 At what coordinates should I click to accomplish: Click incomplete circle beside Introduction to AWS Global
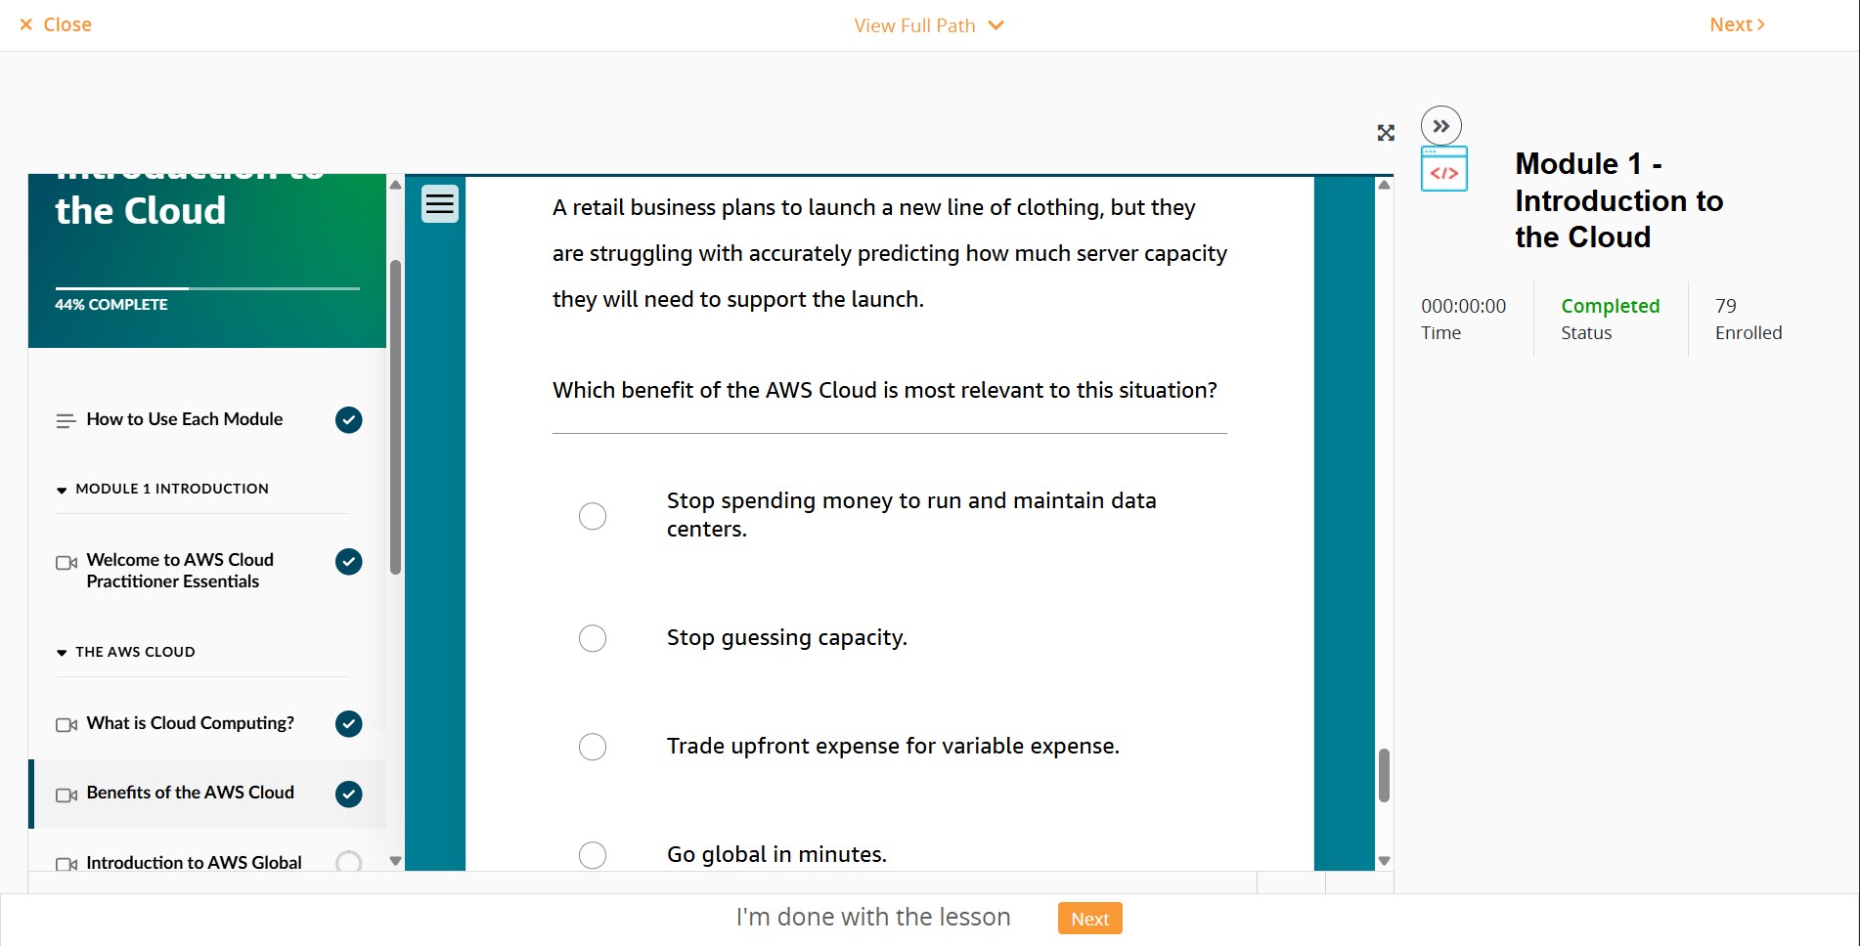pyautogui.click(x=349, y=863)
